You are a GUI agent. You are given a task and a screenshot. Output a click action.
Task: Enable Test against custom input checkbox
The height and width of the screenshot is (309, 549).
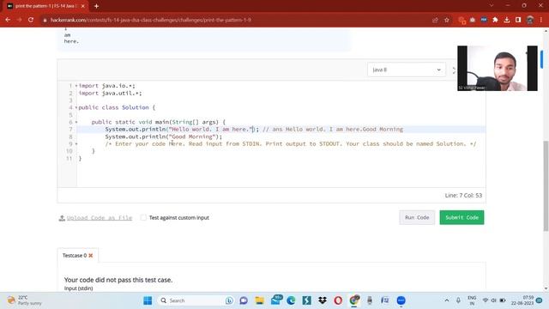[143, 217]
